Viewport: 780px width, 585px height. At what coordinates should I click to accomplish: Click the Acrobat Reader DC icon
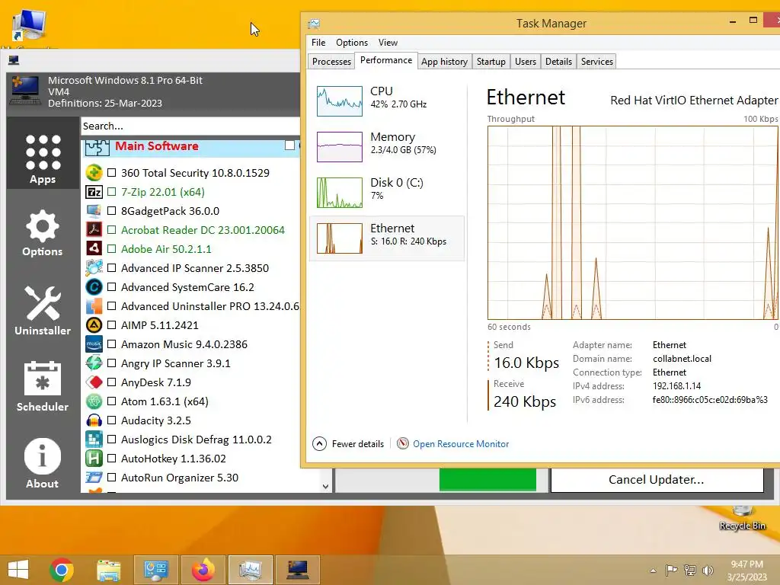click(94, 230)
